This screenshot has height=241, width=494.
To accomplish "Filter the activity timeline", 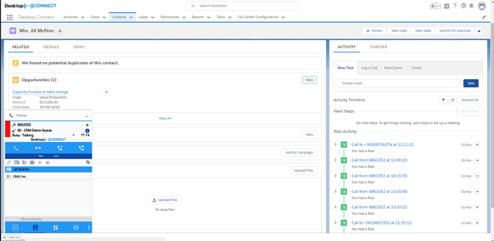I will [443, 100].
